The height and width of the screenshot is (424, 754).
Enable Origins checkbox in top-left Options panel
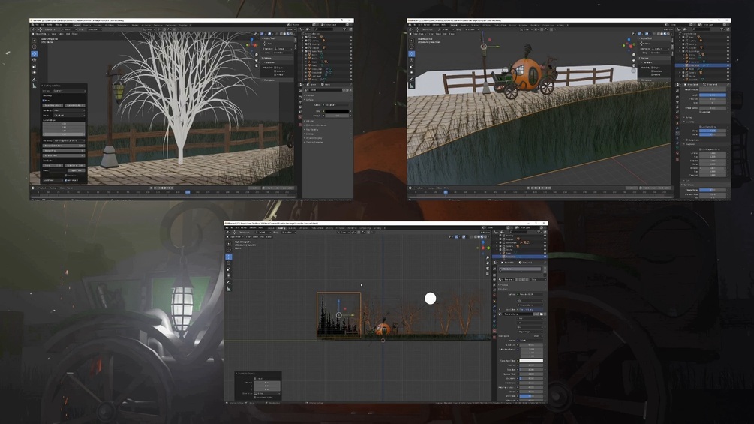[x=275, y=68]
